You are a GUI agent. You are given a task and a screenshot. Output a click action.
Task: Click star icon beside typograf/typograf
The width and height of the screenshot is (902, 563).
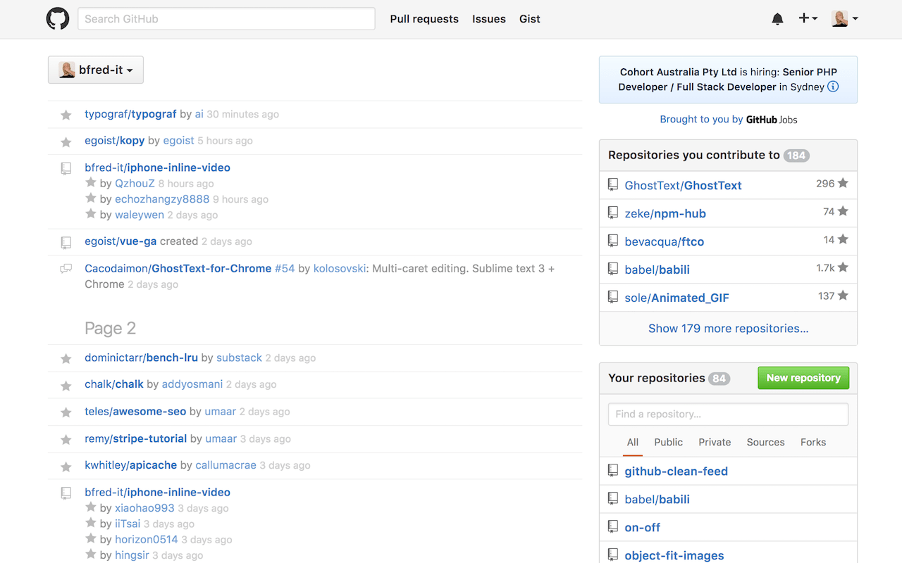[x=66, y=115]
